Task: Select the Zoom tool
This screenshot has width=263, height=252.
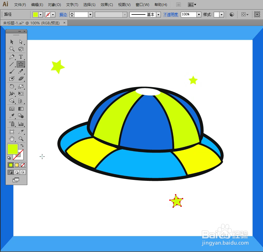Action: click(21, 139)
